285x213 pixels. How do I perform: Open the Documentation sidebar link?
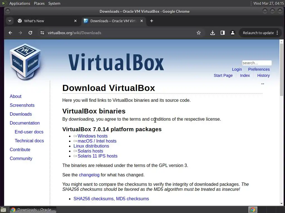(25, 123)
